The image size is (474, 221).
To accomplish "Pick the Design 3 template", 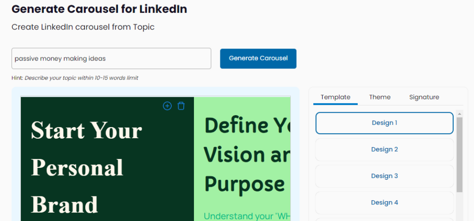I will tap(384, 176).
